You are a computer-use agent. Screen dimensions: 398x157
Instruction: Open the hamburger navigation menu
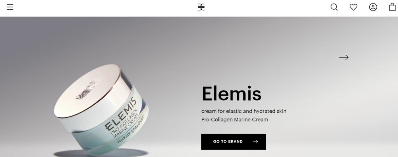[10, 7]
